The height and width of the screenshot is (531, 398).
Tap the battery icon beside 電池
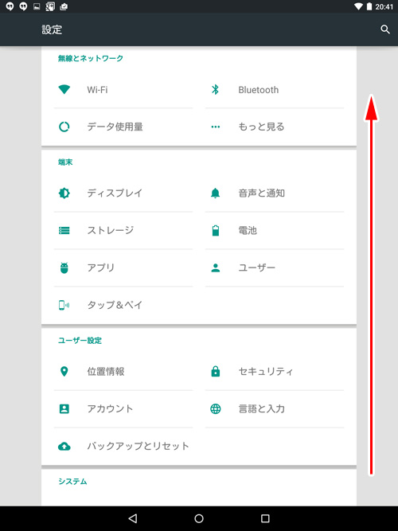pos(216,230)
